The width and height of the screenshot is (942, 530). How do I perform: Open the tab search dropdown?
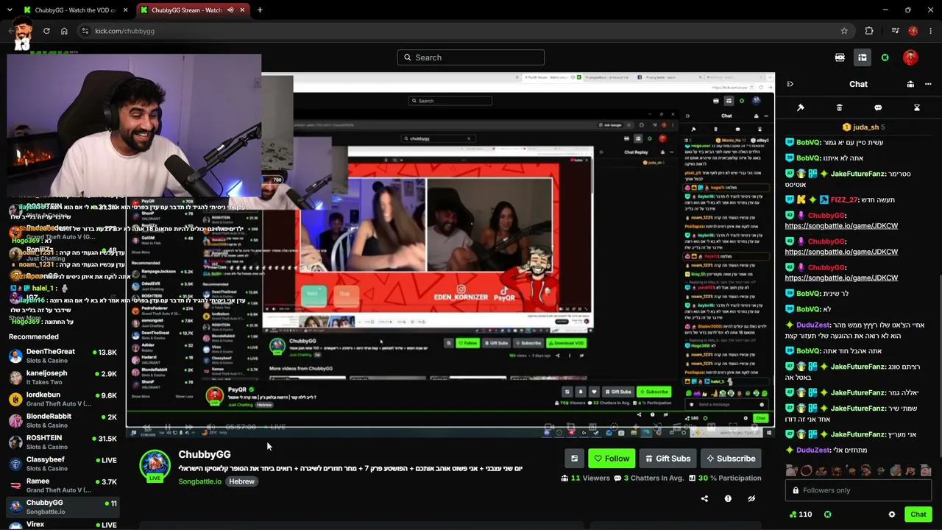pyautogui.click(x=11, y=10)
